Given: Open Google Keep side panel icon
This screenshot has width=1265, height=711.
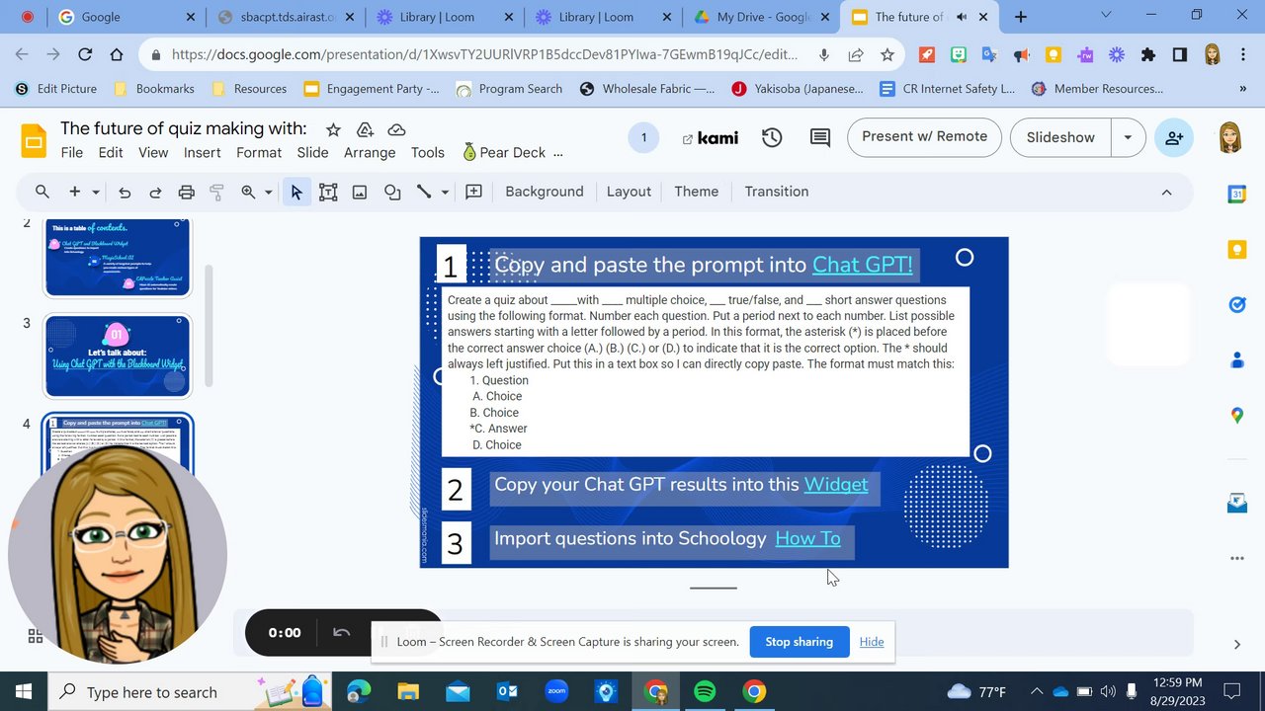Looking at the screenshot, I should [1236, 250].
